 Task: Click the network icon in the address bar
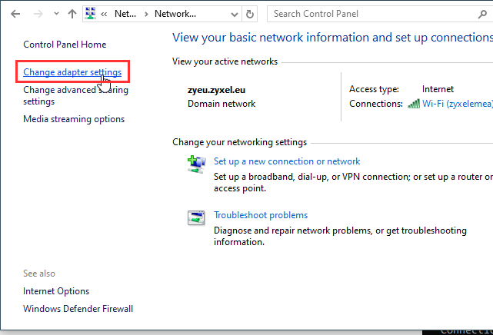[90, 14]
